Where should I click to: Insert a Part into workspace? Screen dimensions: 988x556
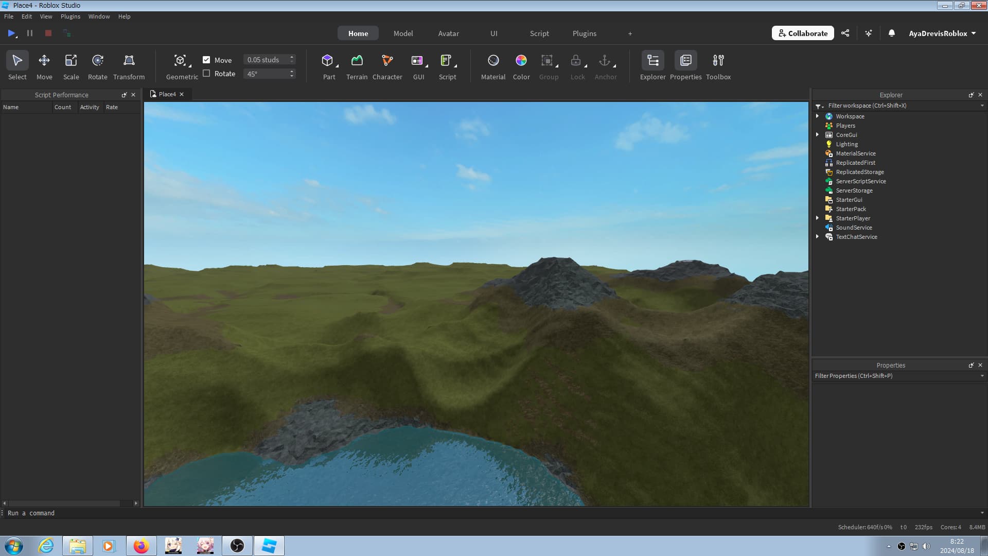pos(327,61)
